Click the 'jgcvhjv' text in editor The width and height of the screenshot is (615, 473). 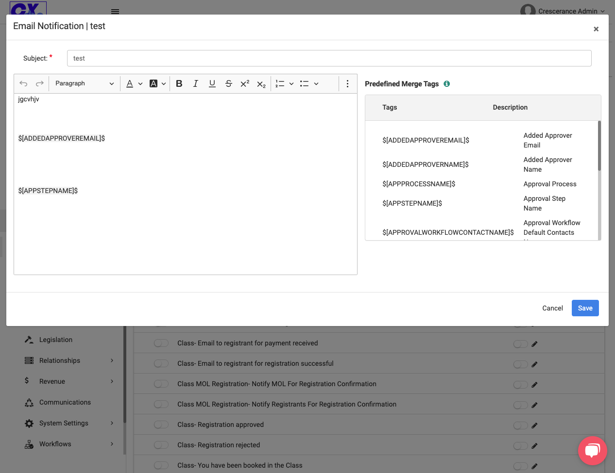coord(29,99)
